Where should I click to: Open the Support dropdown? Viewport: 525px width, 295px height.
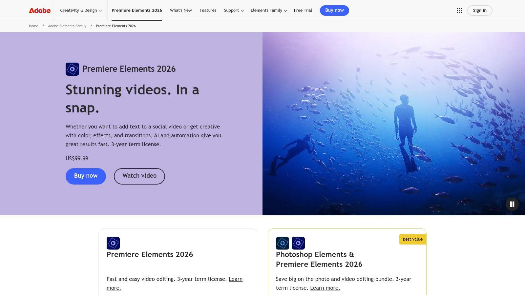(233, 10)
